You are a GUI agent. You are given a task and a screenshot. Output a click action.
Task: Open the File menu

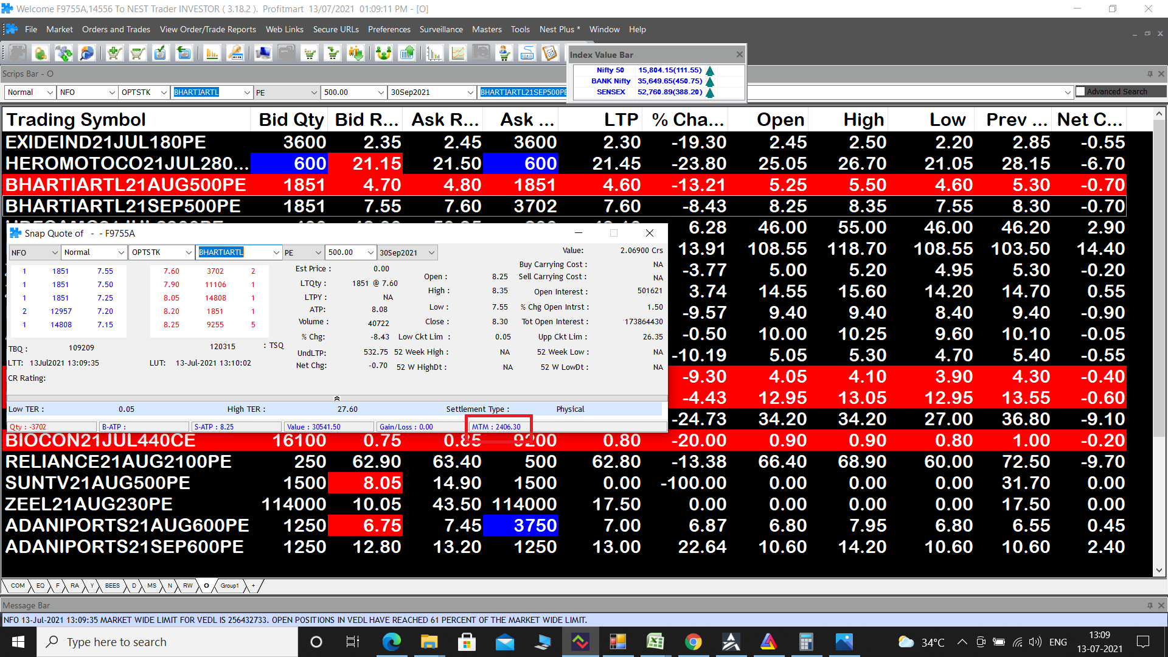click(31, 29)
